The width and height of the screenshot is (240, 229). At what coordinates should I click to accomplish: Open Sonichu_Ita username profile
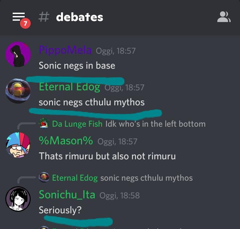pyautogui.click(x=67, y=195)
